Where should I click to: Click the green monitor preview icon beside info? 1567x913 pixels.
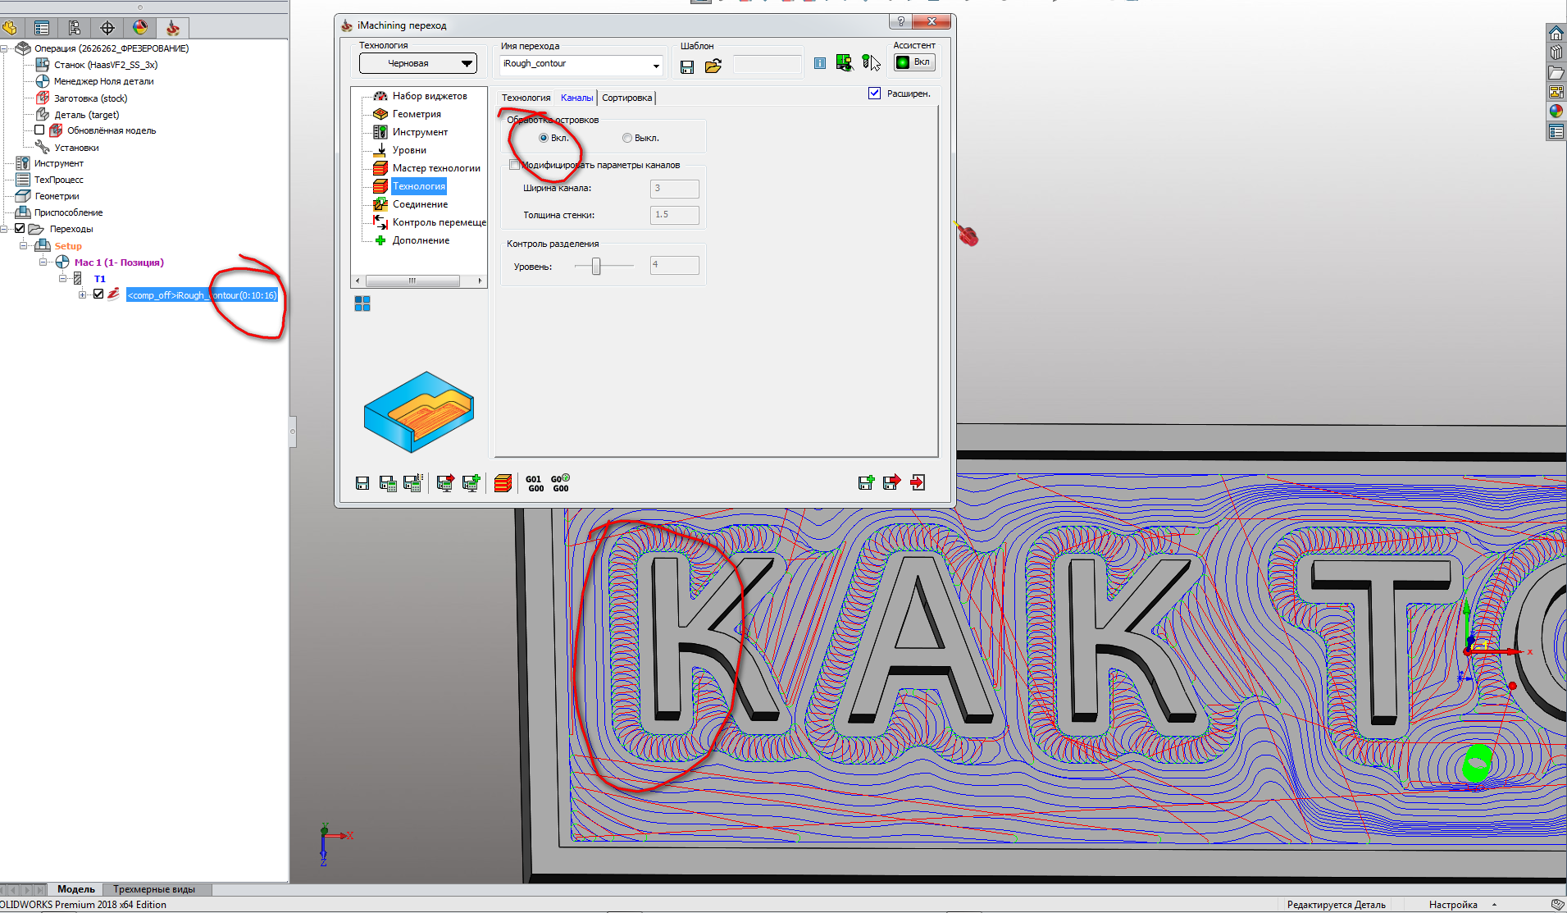click(x=845, y=62)
